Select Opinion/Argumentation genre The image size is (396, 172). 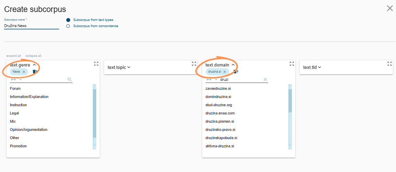(x=29, y=130)
